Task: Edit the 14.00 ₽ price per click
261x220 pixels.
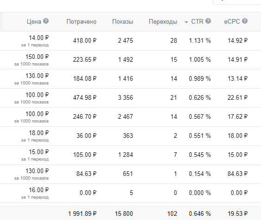Action: coord(39,38)
